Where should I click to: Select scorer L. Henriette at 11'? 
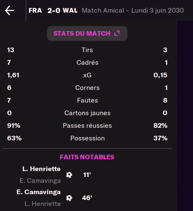coord(42,169)
